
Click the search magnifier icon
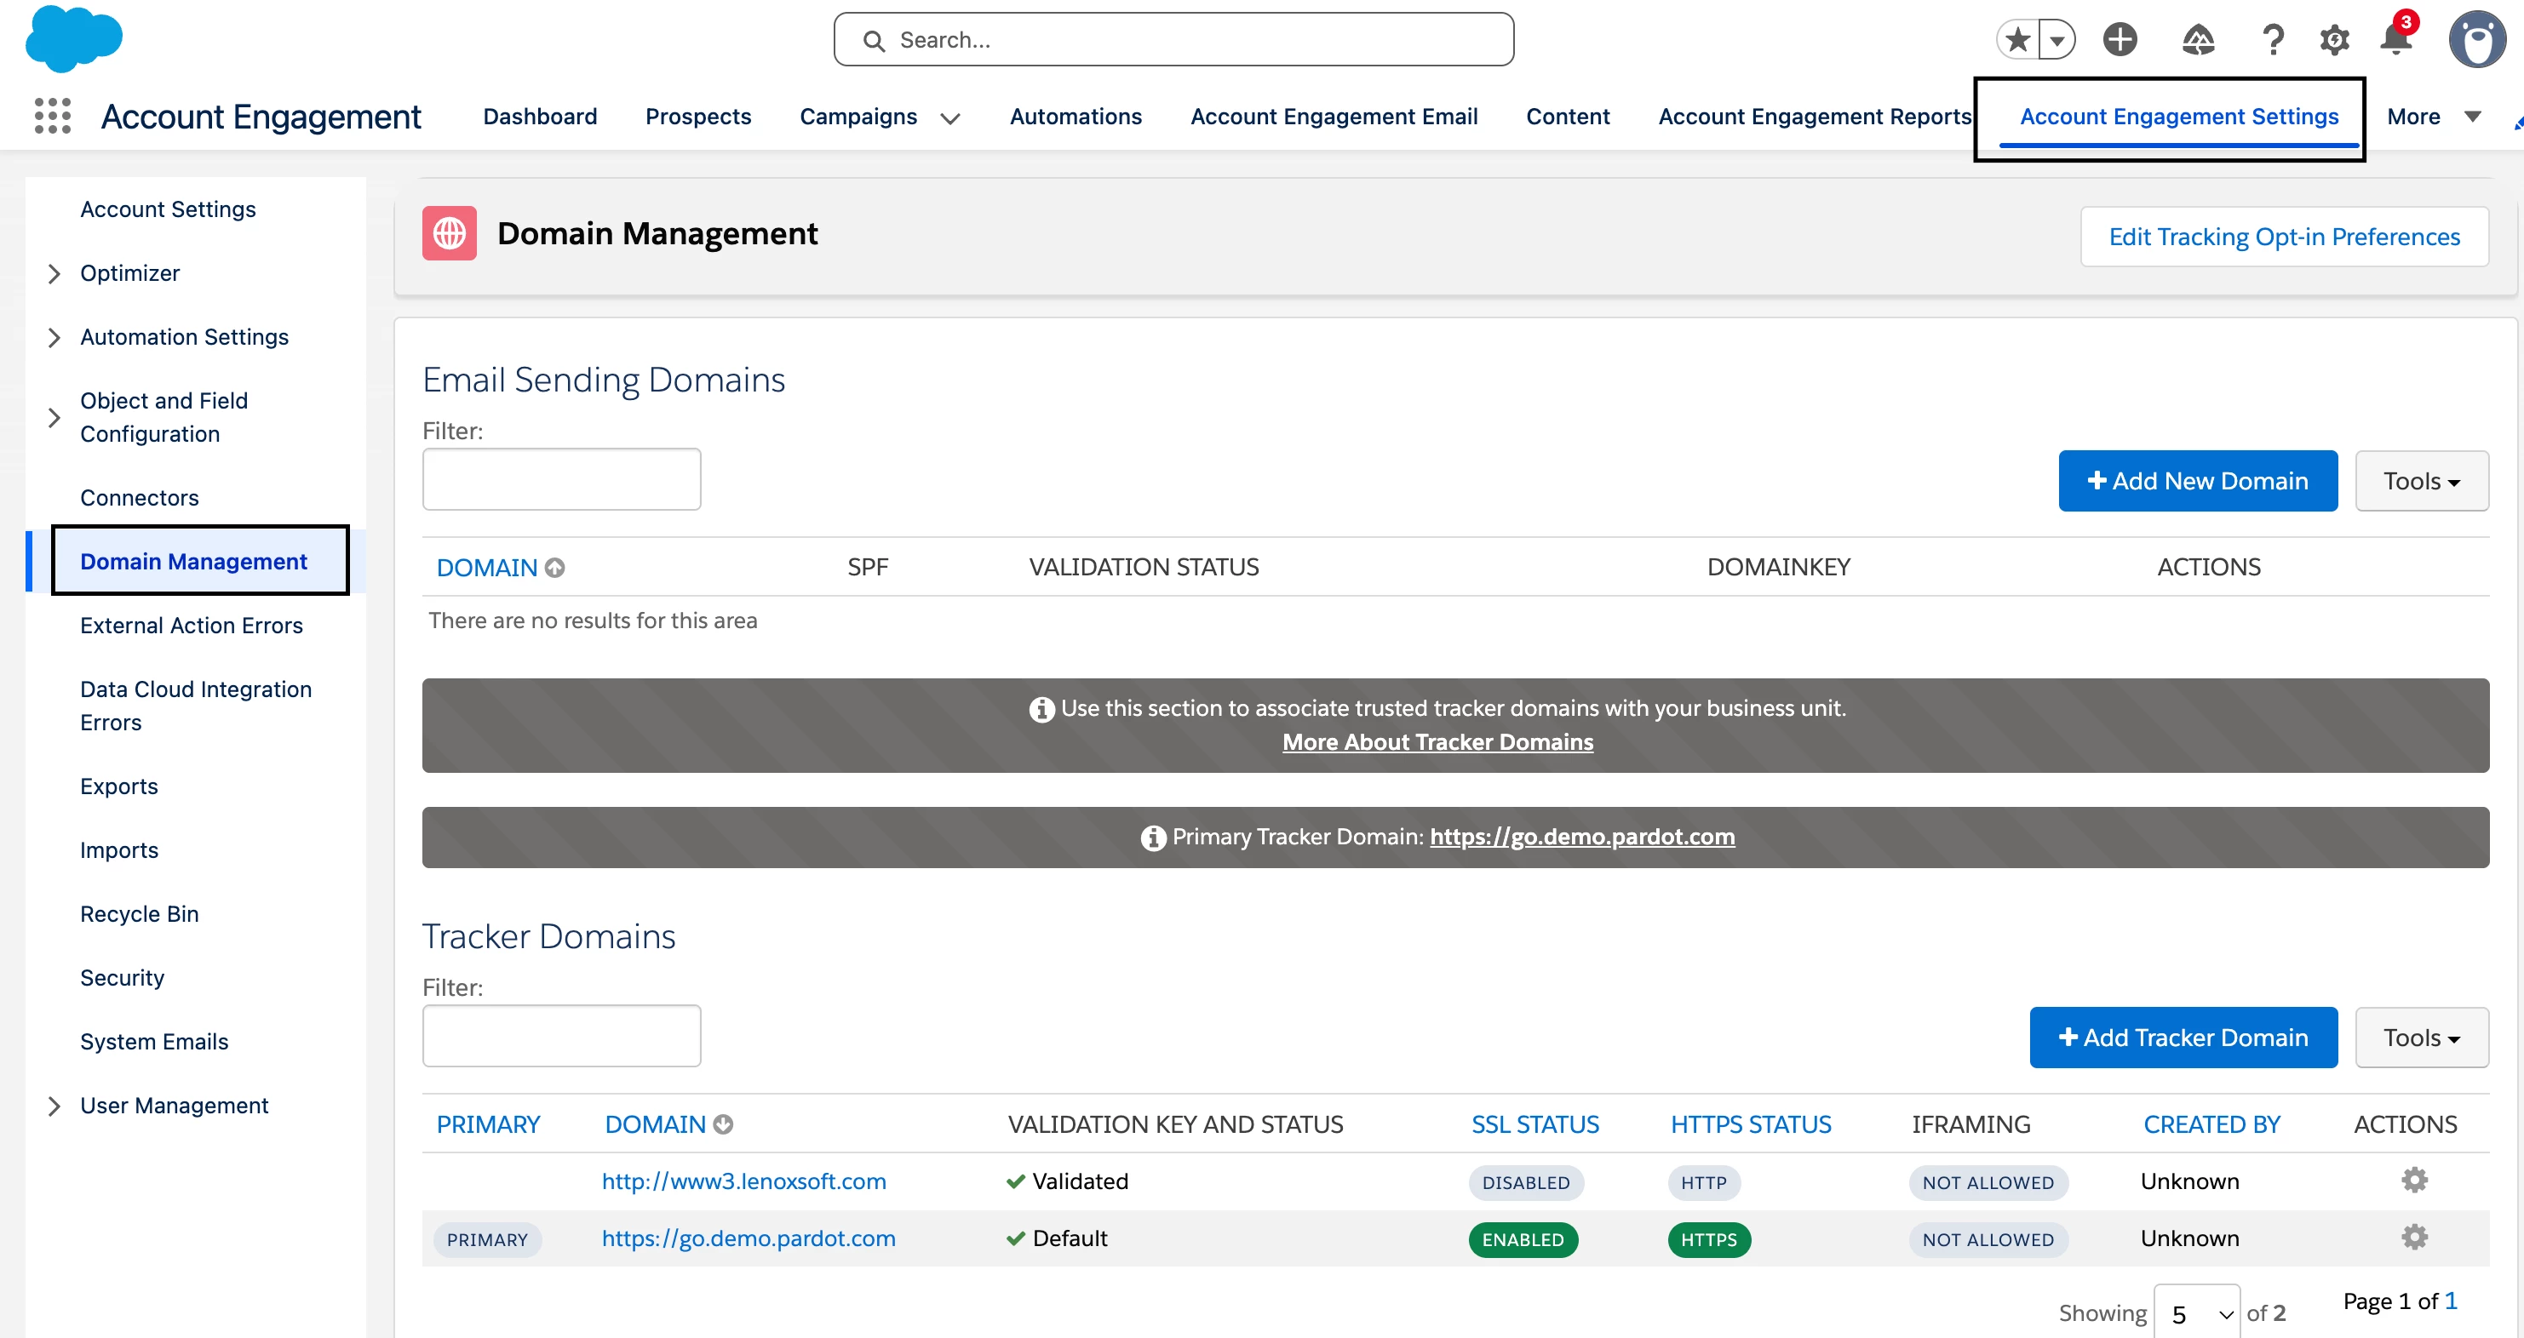point(873,40)
